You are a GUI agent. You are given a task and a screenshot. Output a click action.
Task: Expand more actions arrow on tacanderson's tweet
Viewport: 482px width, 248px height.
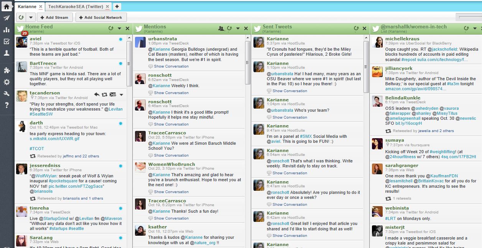click(x=122, y=94)
